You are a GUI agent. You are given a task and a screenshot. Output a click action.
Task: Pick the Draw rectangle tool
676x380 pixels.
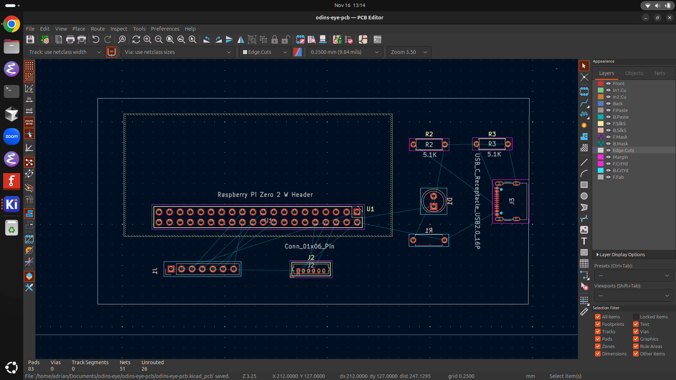[x=584, y=185]
